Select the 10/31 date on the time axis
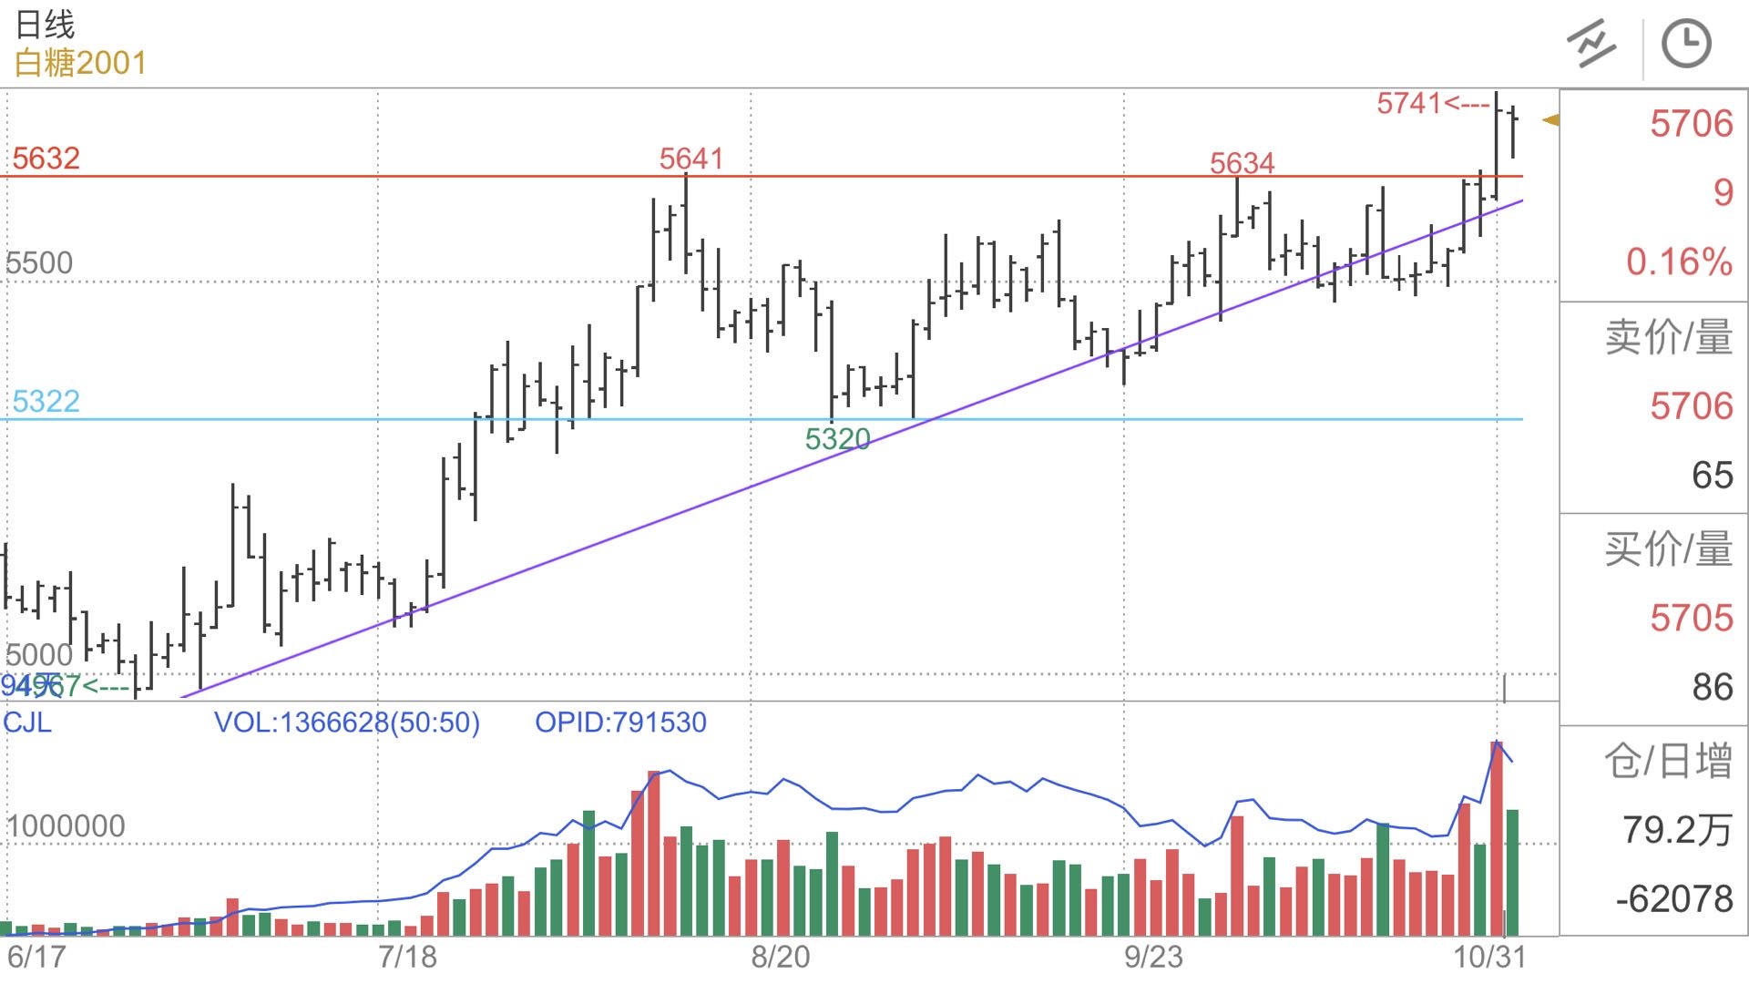Viewport: 1749px width, 984px height. coord(1488,958)
